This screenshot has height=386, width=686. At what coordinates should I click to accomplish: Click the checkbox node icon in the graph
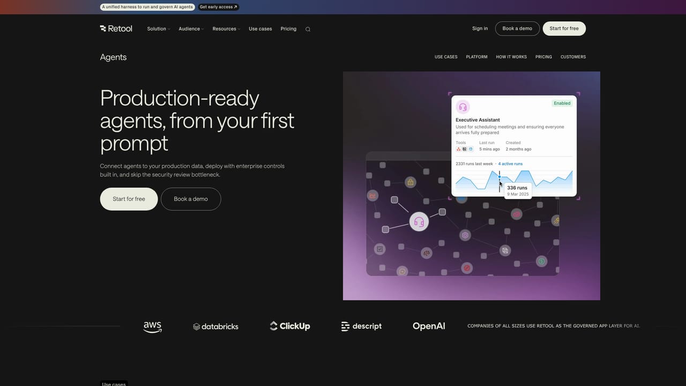click(380, 249)
